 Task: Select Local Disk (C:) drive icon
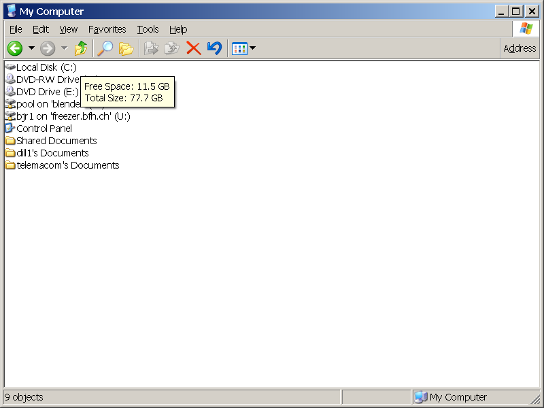(x=10, y=67)
